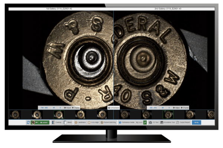The image size is (223, 148).
Task: Switch to Blend comparison mode
Action: [x=68, y=122]
